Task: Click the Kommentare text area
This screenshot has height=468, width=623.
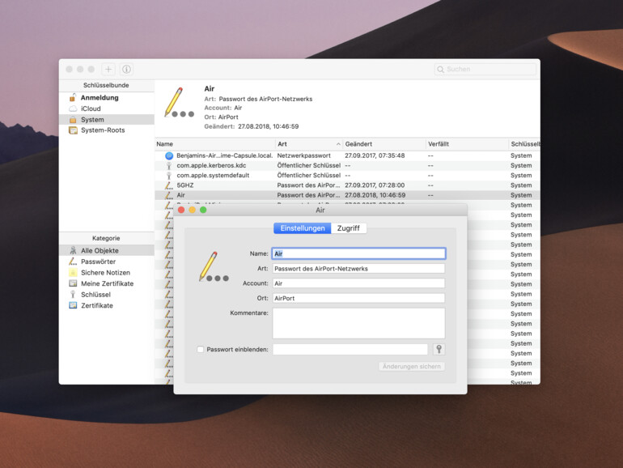Action: click(x=358, y=323)
